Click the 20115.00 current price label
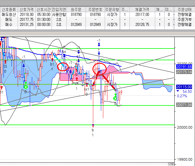195x166 pixels. point(184,87)
